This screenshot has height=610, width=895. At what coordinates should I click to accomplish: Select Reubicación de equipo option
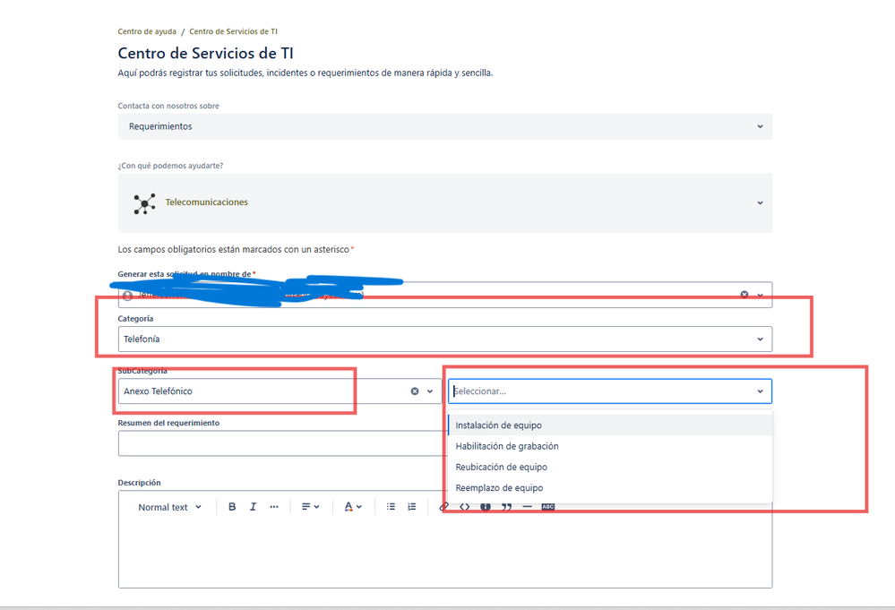click(610, 467)
